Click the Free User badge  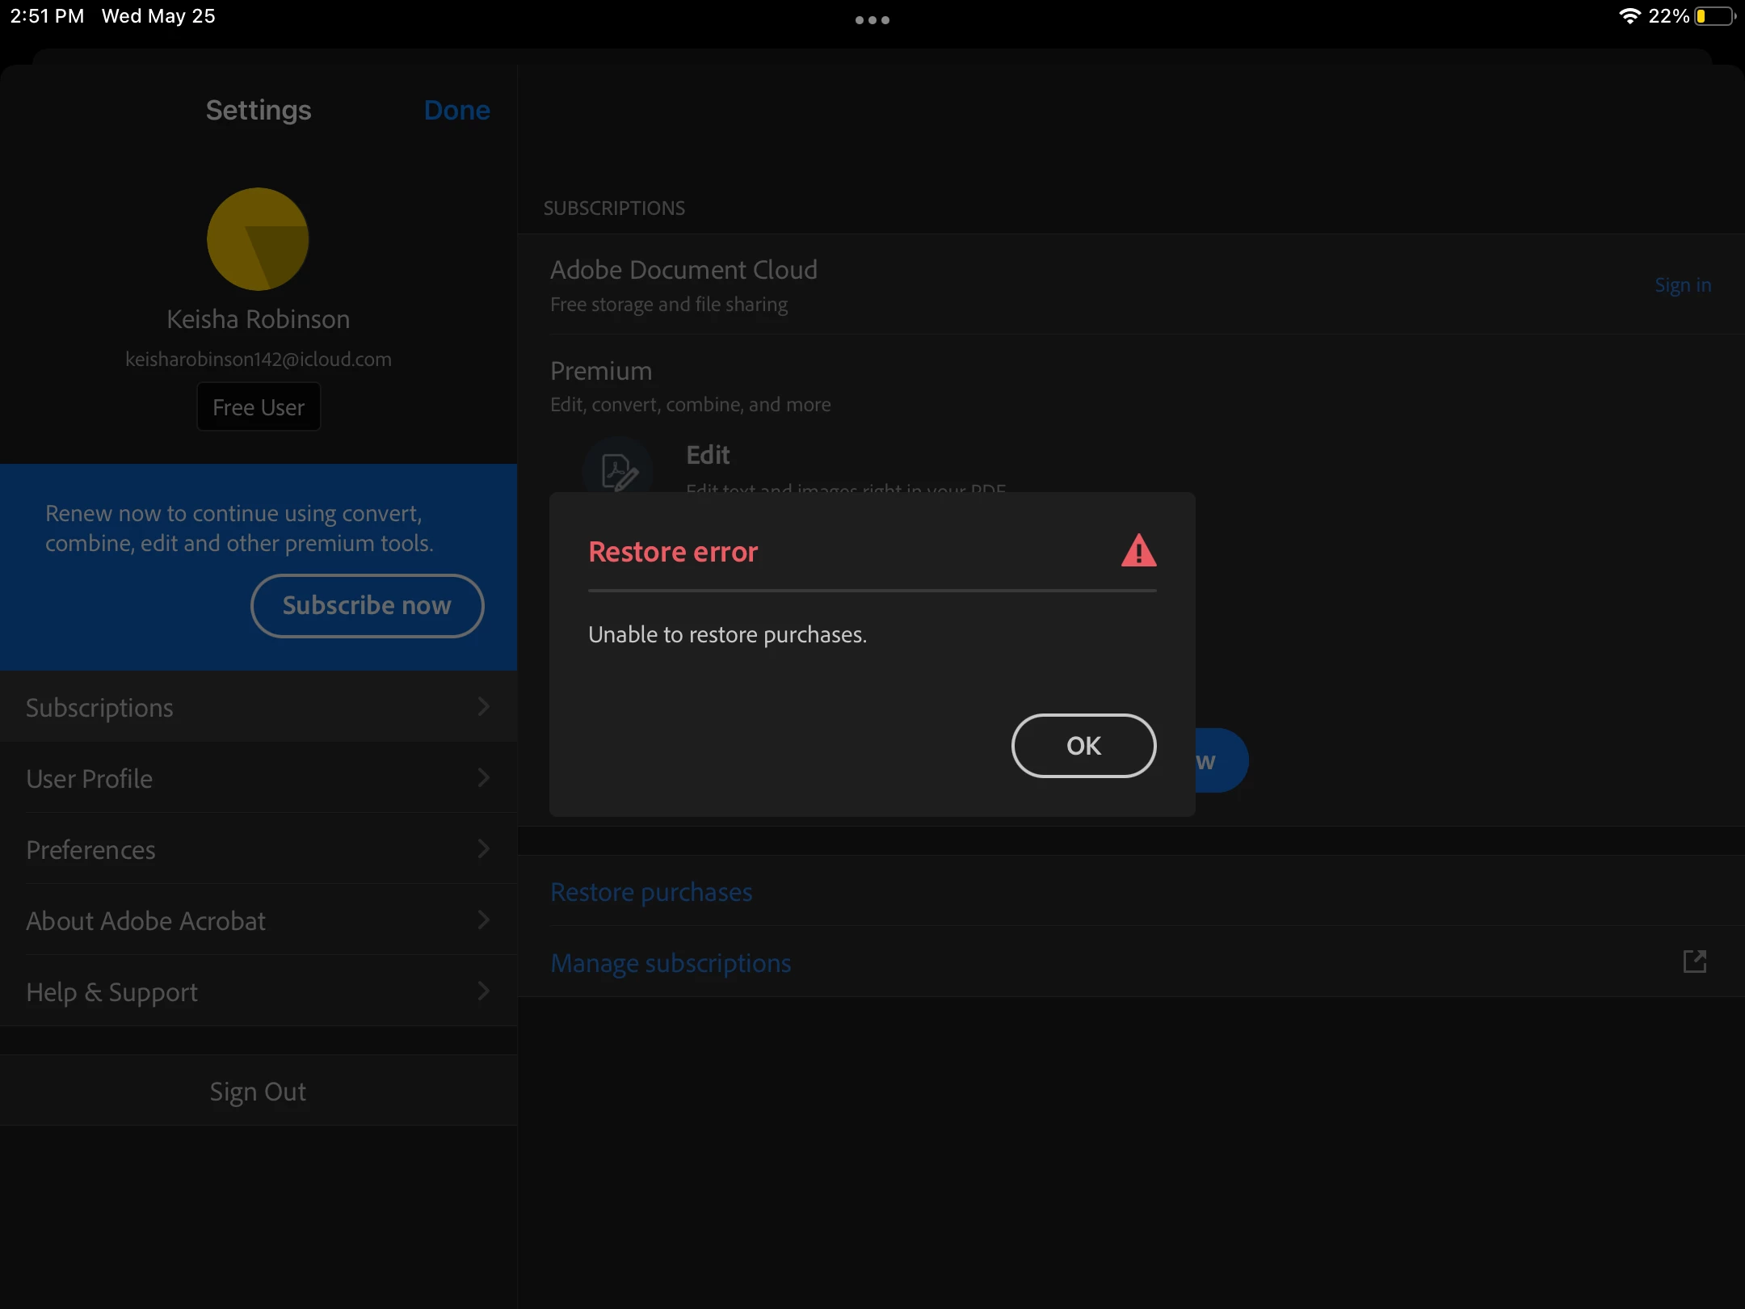[259, 407]
